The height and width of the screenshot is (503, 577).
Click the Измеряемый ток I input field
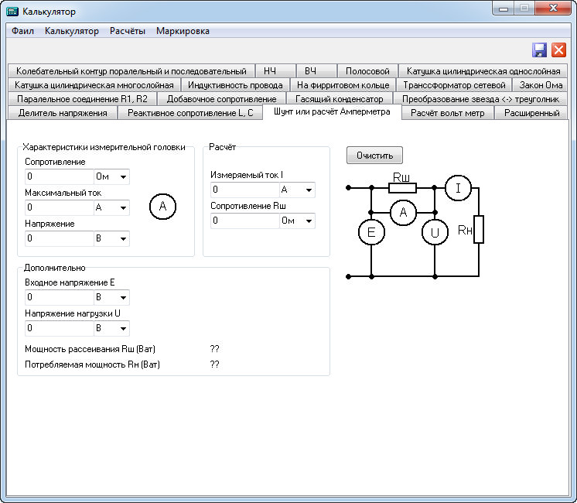click(244, 190)
